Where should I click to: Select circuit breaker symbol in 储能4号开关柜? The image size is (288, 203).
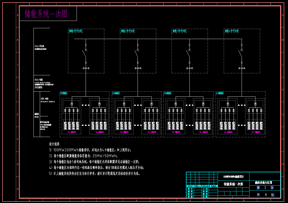tap(241, 53)
